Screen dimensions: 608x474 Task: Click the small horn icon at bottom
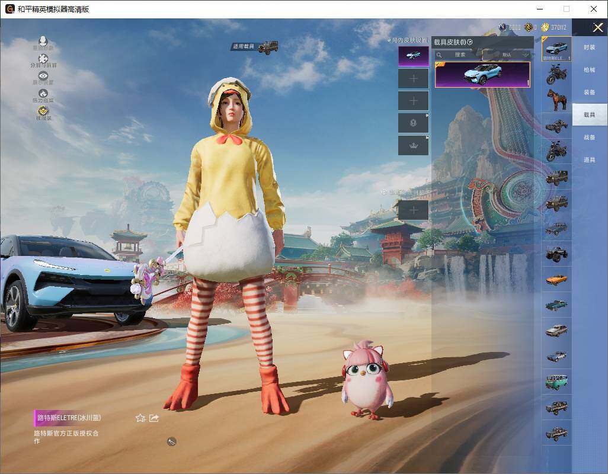pos(172,441)
